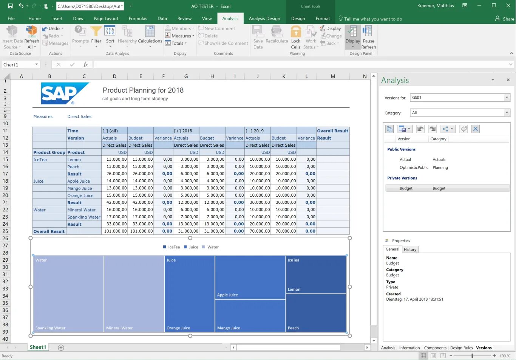Open the Work Status tool
The image size is (516, 360).
coord(311,31)
